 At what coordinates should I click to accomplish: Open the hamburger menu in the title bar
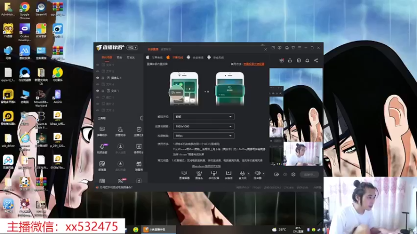click(x=299, y=48)
